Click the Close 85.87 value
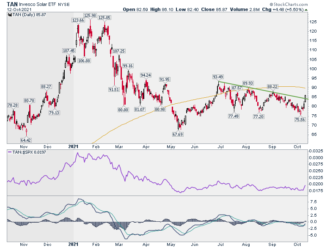 [214, 9]
